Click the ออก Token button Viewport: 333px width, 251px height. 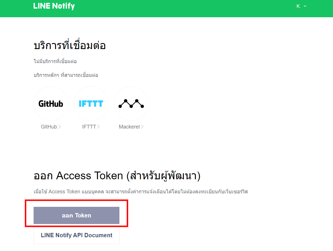tap(76, 215)
